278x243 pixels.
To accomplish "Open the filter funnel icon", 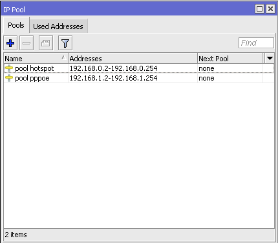I will [x=65, y=43].
